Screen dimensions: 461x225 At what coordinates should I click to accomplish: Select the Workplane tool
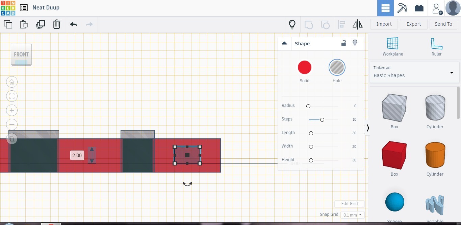click(393, 47)
